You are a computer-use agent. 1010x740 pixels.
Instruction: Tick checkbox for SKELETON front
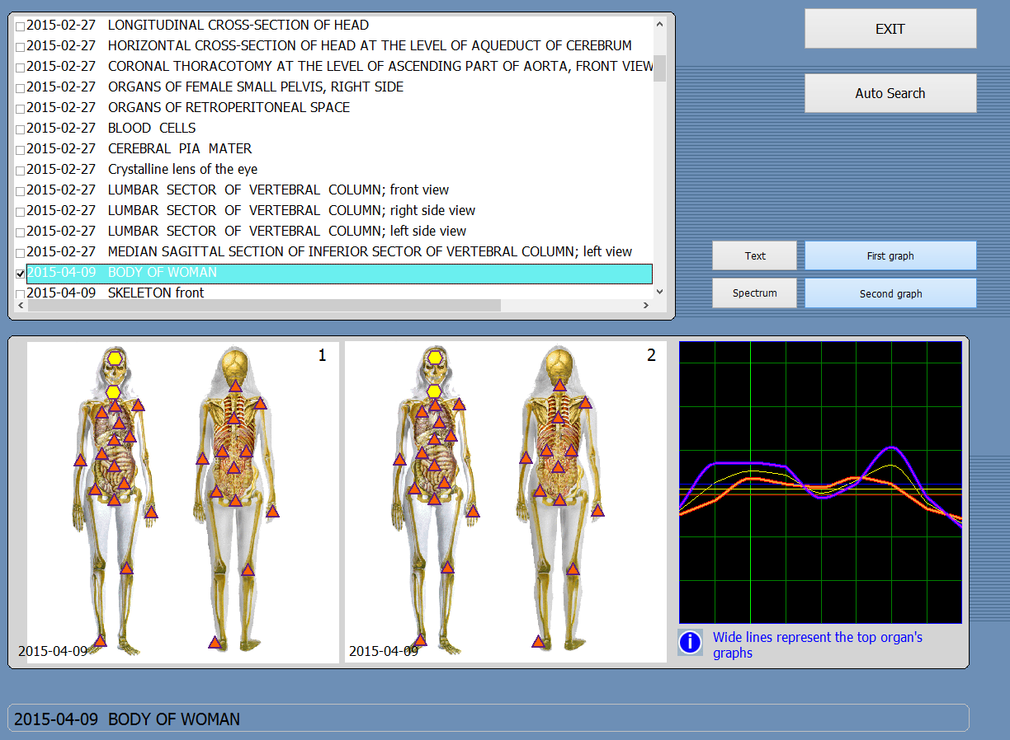pos(21,294)
